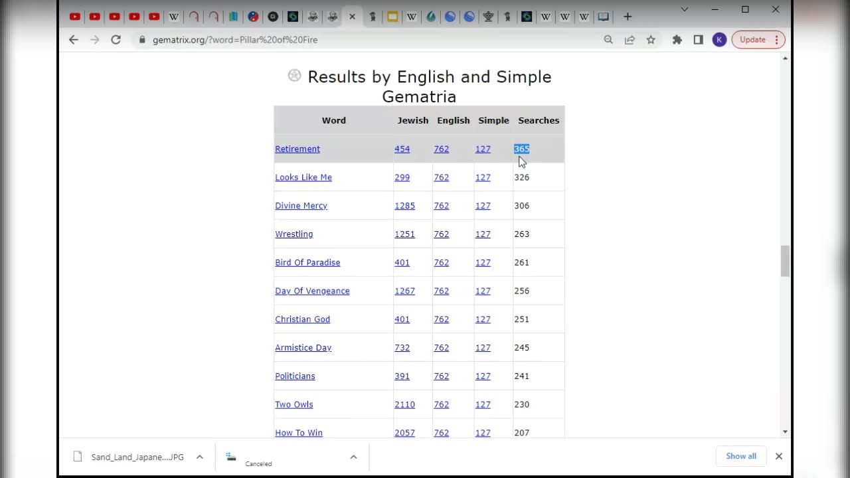The image size is (850, 478).
Task: Click Jewish value 1251 link
Action: click(x=404, y=234)
